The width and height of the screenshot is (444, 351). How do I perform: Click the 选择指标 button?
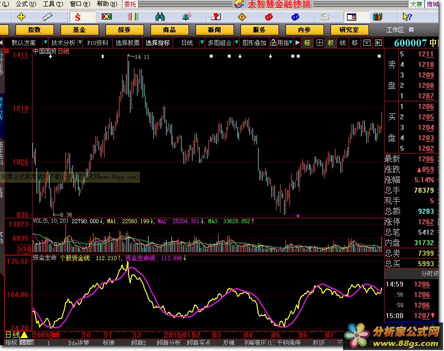(157, 43)
